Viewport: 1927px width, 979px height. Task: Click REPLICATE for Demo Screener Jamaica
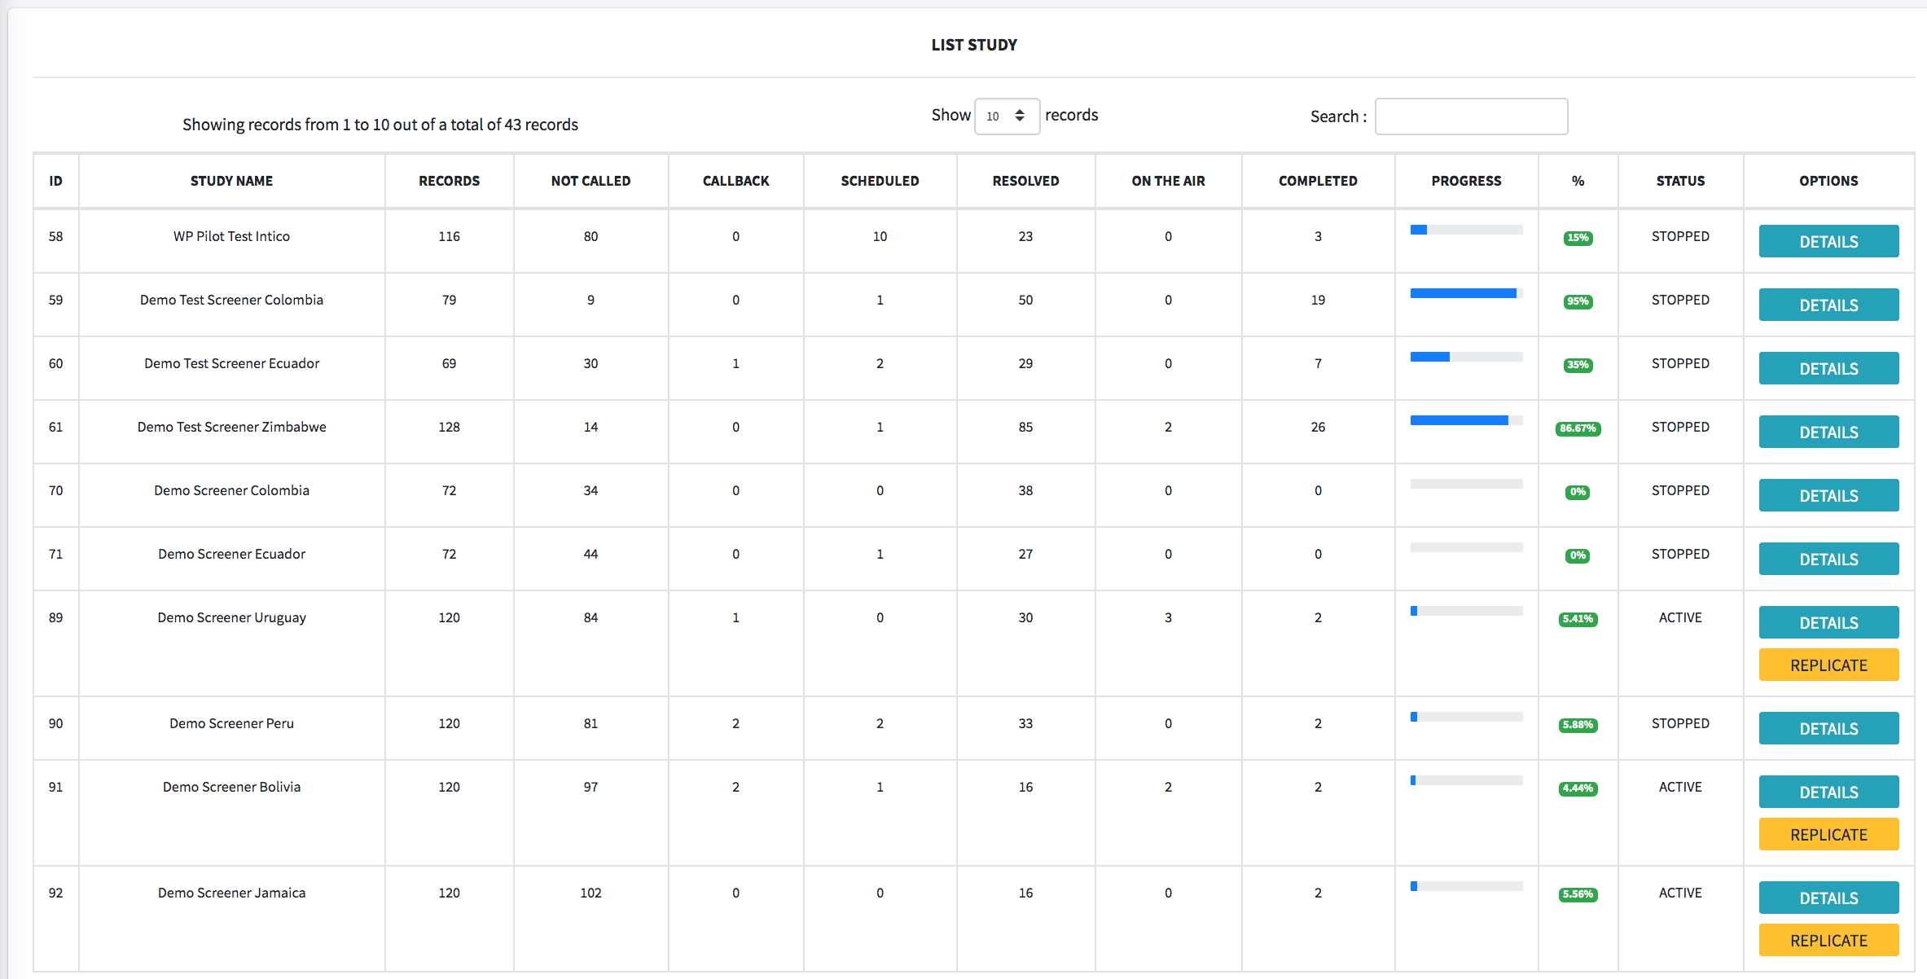coord(1828,940)
